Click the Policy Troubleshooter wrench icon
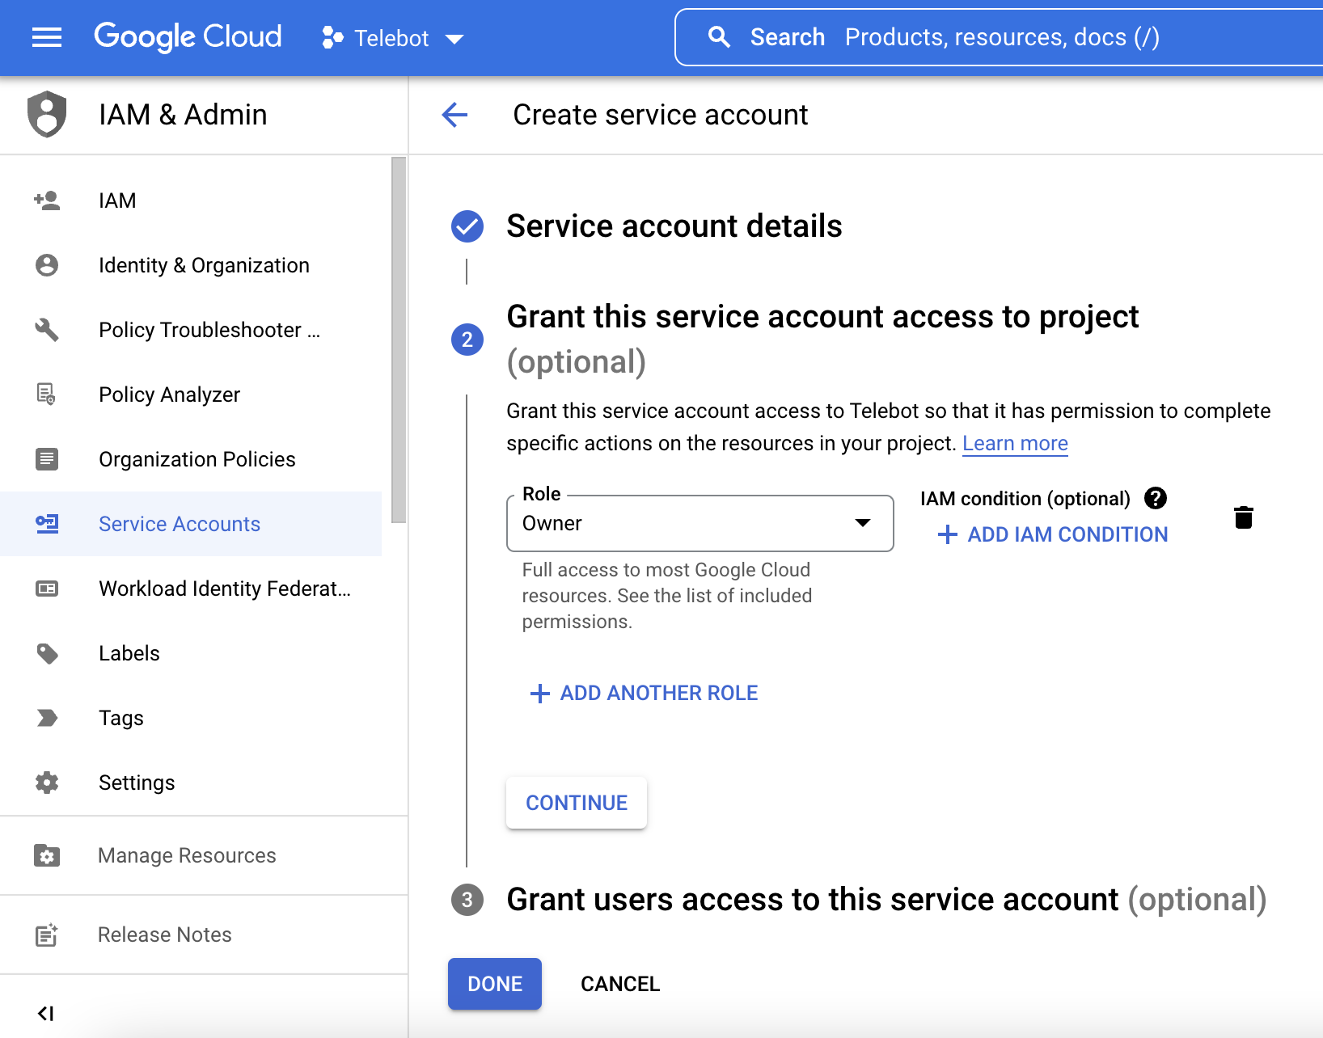Viewport: 1323px width, 1038px height. point(47,330)
